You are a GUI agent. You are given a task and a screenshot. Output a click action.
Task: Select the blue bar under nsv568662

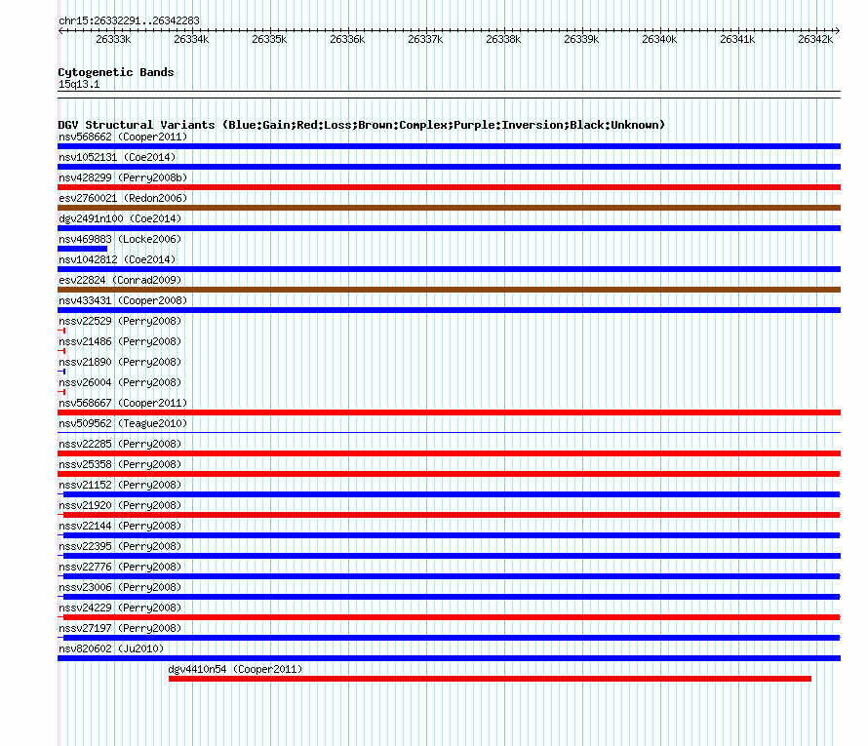449,146
